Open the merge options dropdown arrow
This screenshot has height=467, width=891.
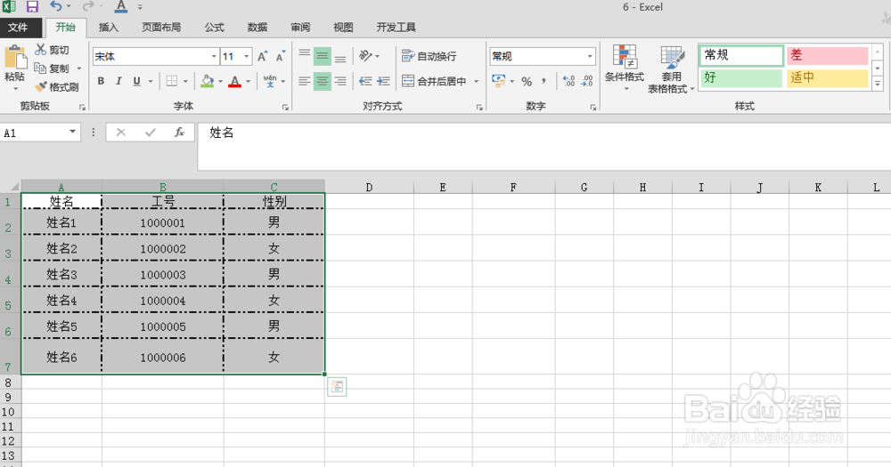pyautogui.click(x=476, y=81)
